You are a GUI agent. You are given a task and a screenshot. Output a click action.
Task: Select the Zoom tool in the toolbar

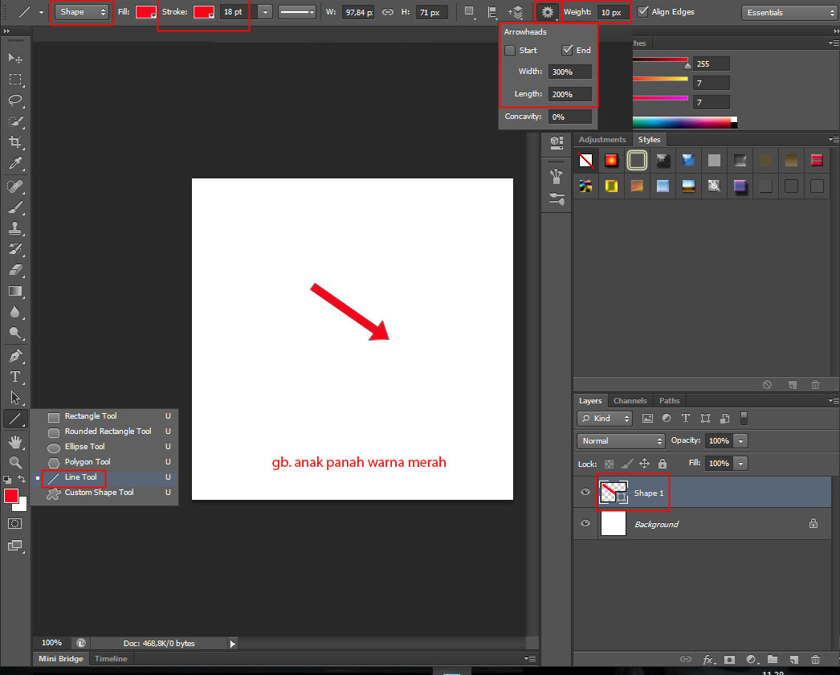pyautogui.click(x=15, y=462)
